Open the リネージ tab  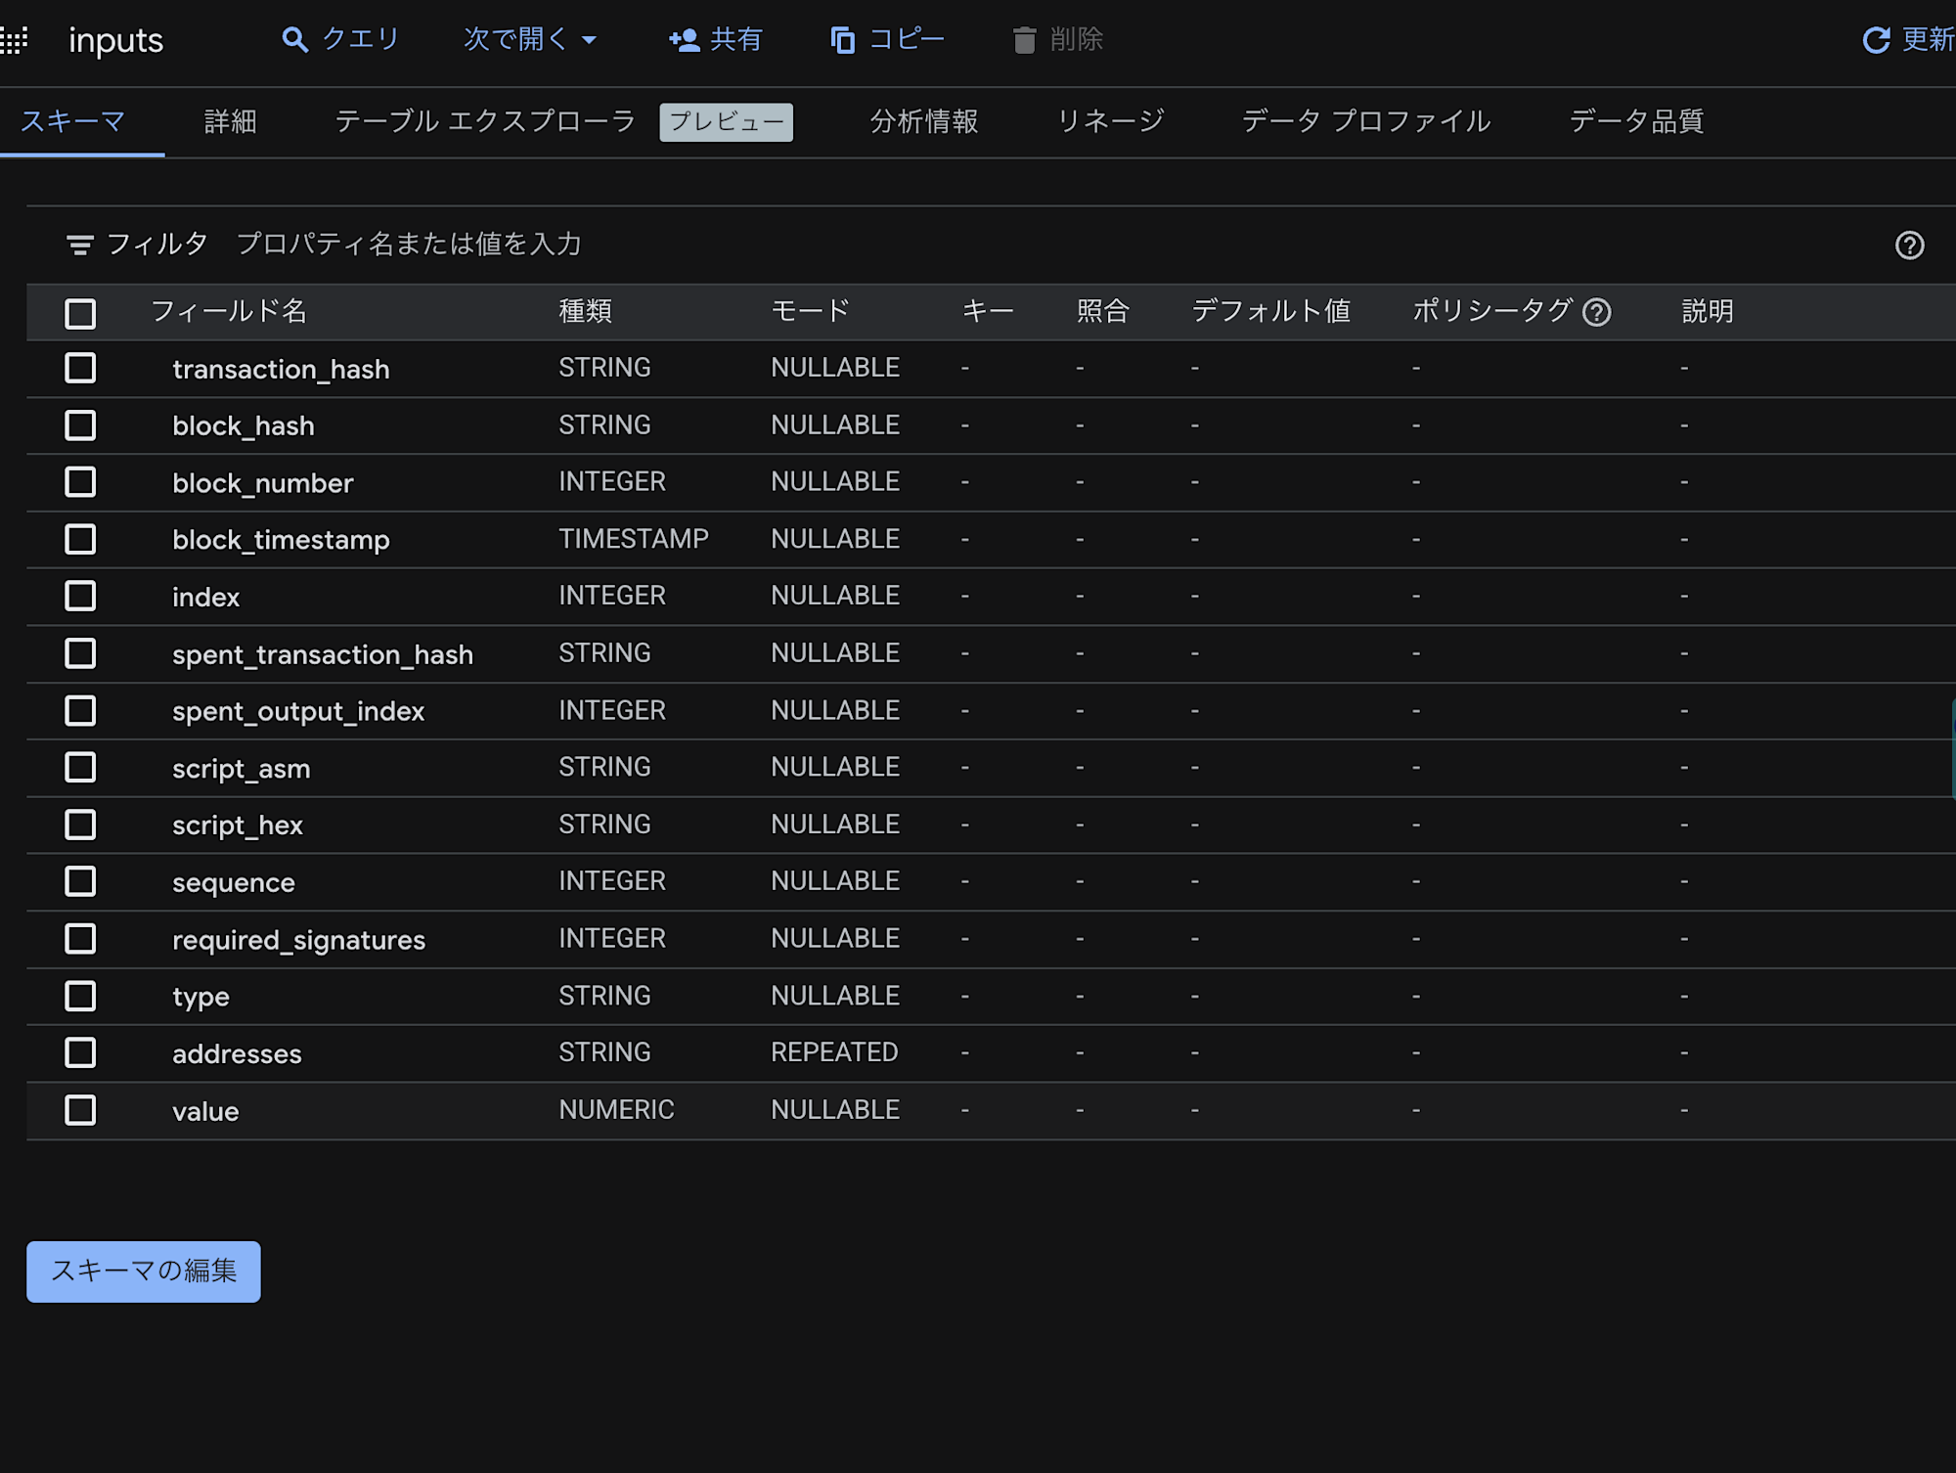1110,121
